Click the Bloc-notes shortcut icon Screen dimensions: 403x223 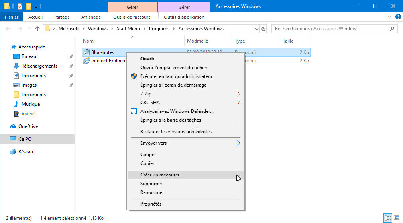coord(86,52)
